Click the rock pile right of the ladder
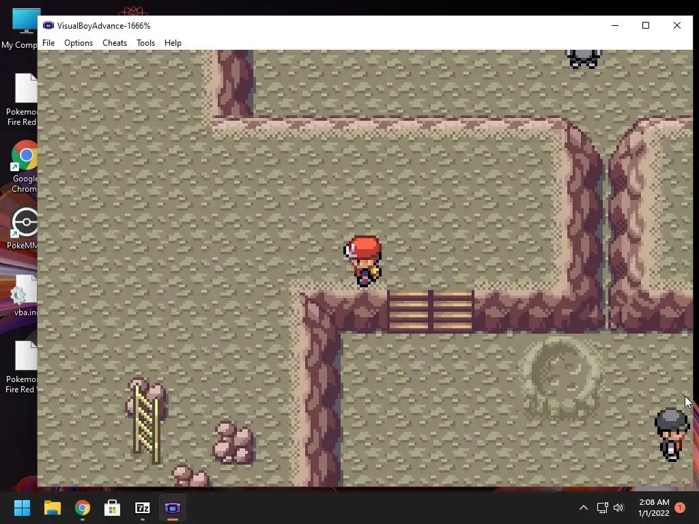Screen dimensions: 699x524 pos(233,442)
